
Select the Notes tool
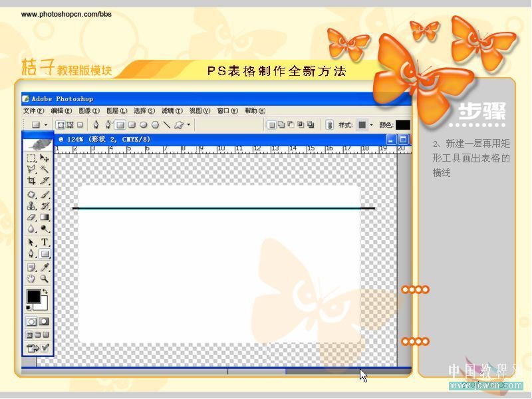[x=31, y=267]
